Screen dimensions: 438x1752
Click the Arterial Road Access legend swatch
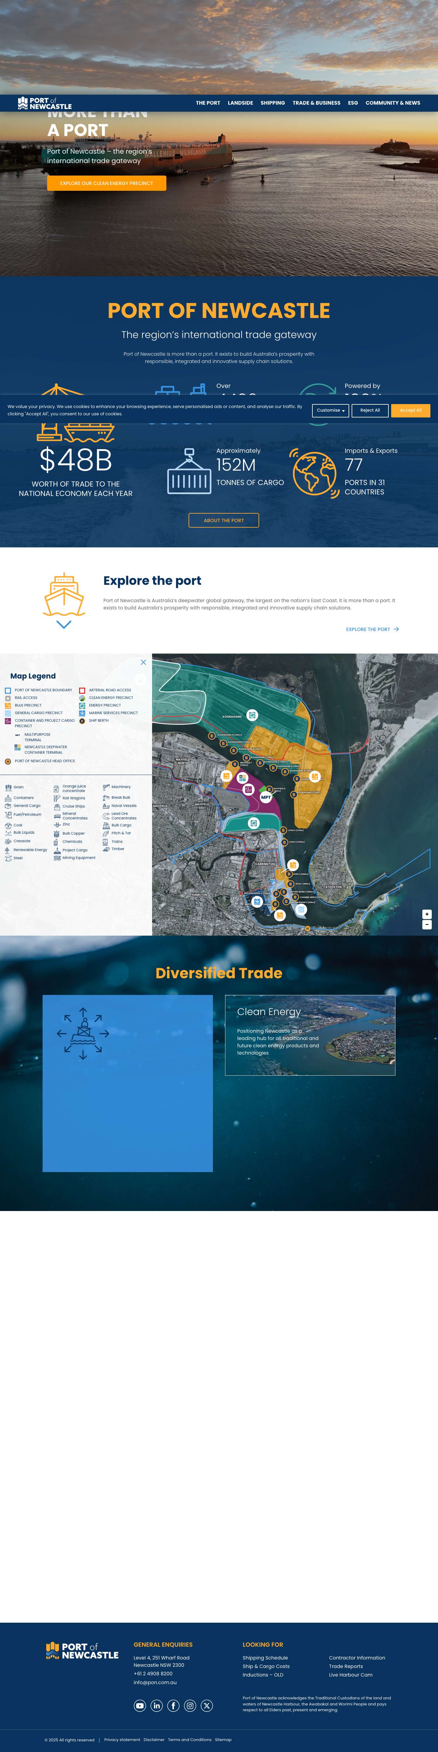[x=82, y=690]
